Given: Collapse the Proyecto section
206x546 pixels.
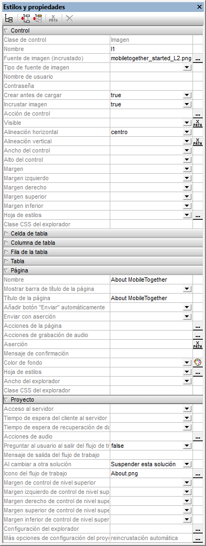Looking at the screenshot, I should (x=6, y=399).
